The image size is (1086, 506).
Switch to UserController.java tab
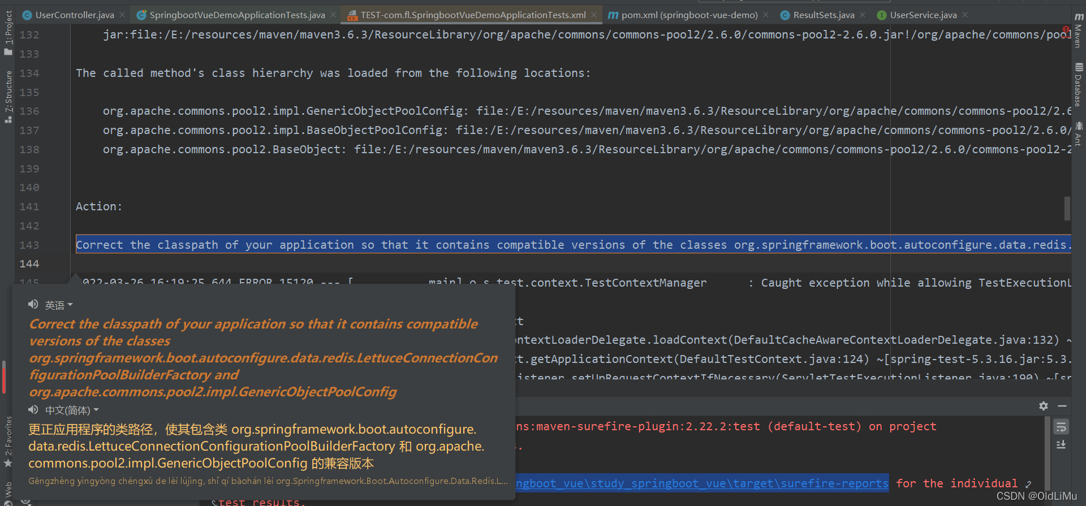[75, 15]
